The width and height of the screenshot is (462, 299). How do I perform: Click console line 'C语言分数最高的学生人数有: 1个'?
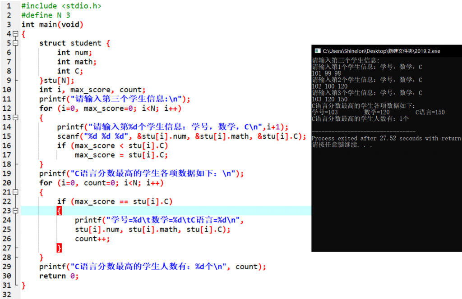(360, 119)
